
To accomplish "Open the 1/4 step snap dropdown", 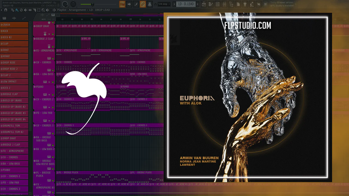I will [x=164, y=4].
